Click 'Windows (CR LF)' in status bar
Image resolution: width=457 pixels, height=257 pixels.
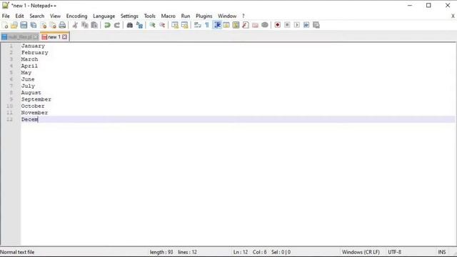[x=361, y=252]
